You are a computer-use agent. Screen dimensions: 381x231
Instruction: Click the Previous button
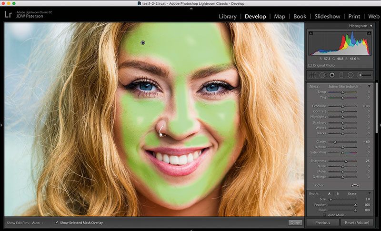pyautogui.click(x=323, y=222)
